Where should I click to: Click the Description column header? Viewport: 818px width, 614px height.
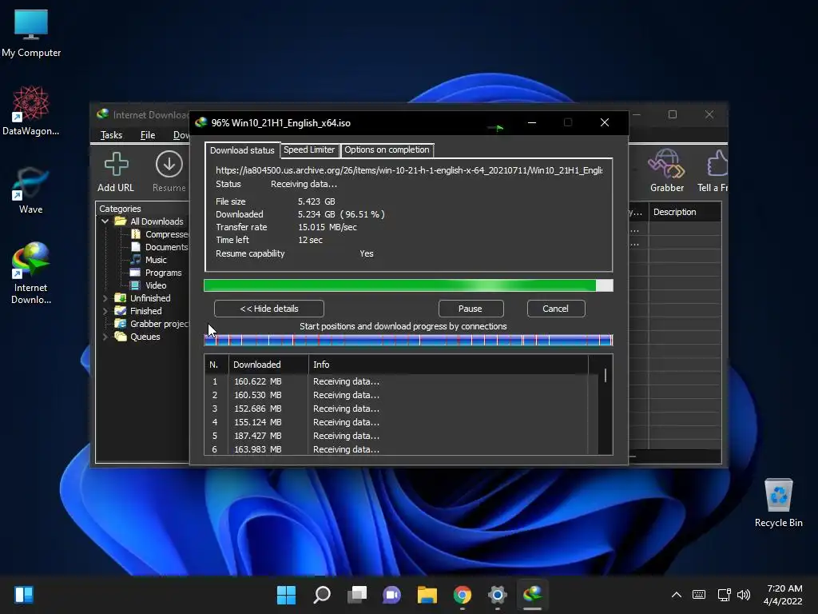click(x=685, y=212)
